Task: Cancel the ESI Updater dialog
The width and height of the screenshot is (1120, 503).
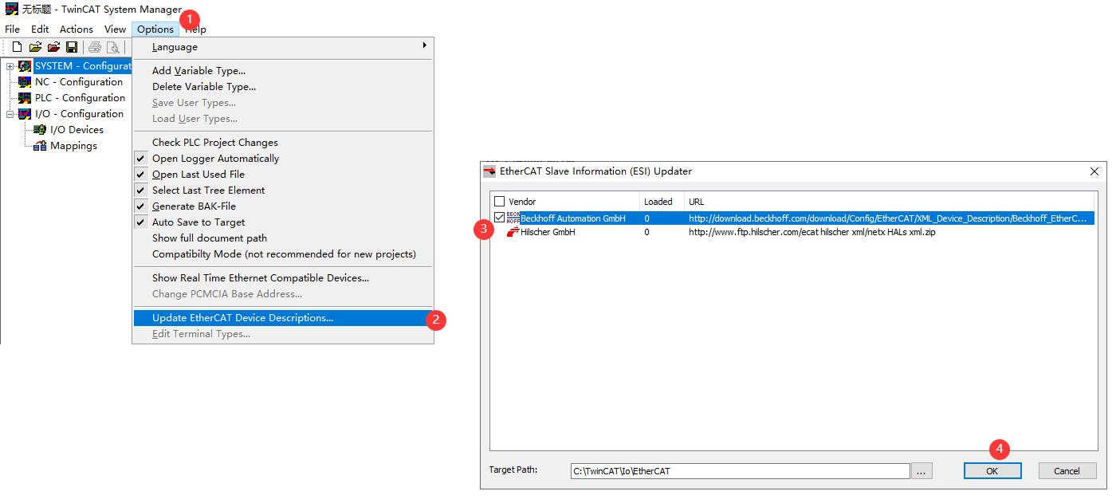Action: (x=1067, y=471)
